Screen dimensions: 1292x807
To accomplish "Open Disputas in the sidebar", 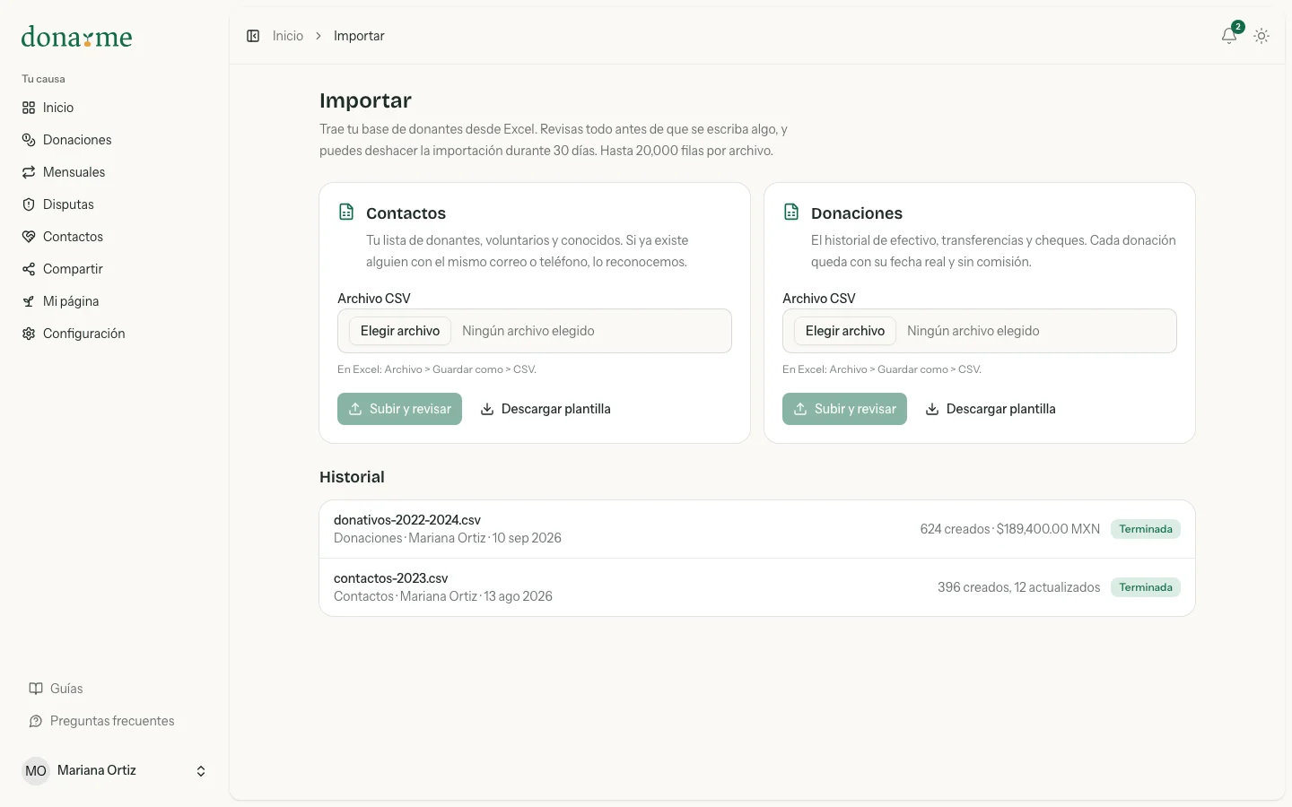I will pos(114,204).
